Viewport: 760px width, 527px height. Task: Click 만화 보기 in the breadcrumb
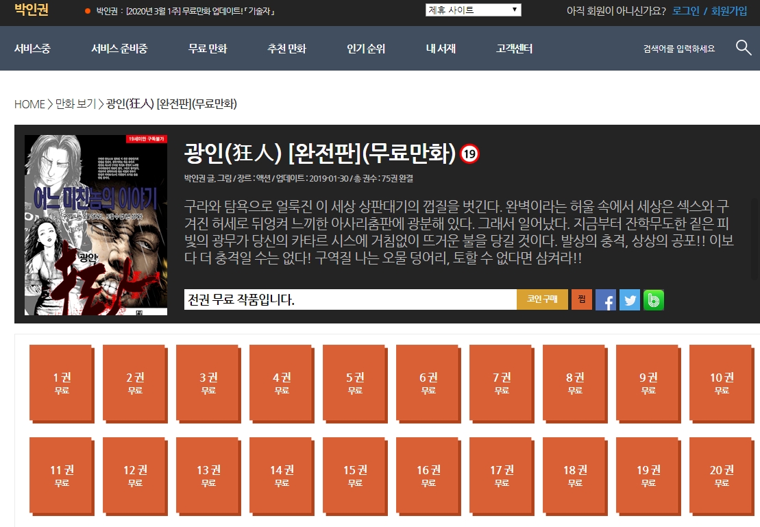[75, 103]
